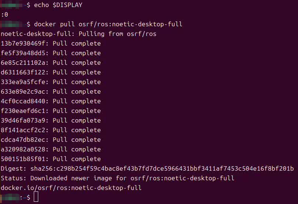Click layer ID 39d46fa073a9
Screen dimensions: 298x204
[x=23, y=120]
